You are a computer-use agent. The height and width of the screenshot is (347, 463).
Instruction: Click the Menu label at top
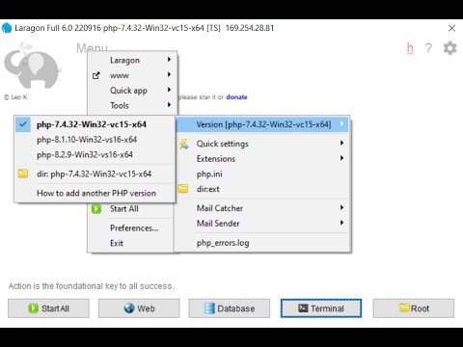tap(92, 47)
